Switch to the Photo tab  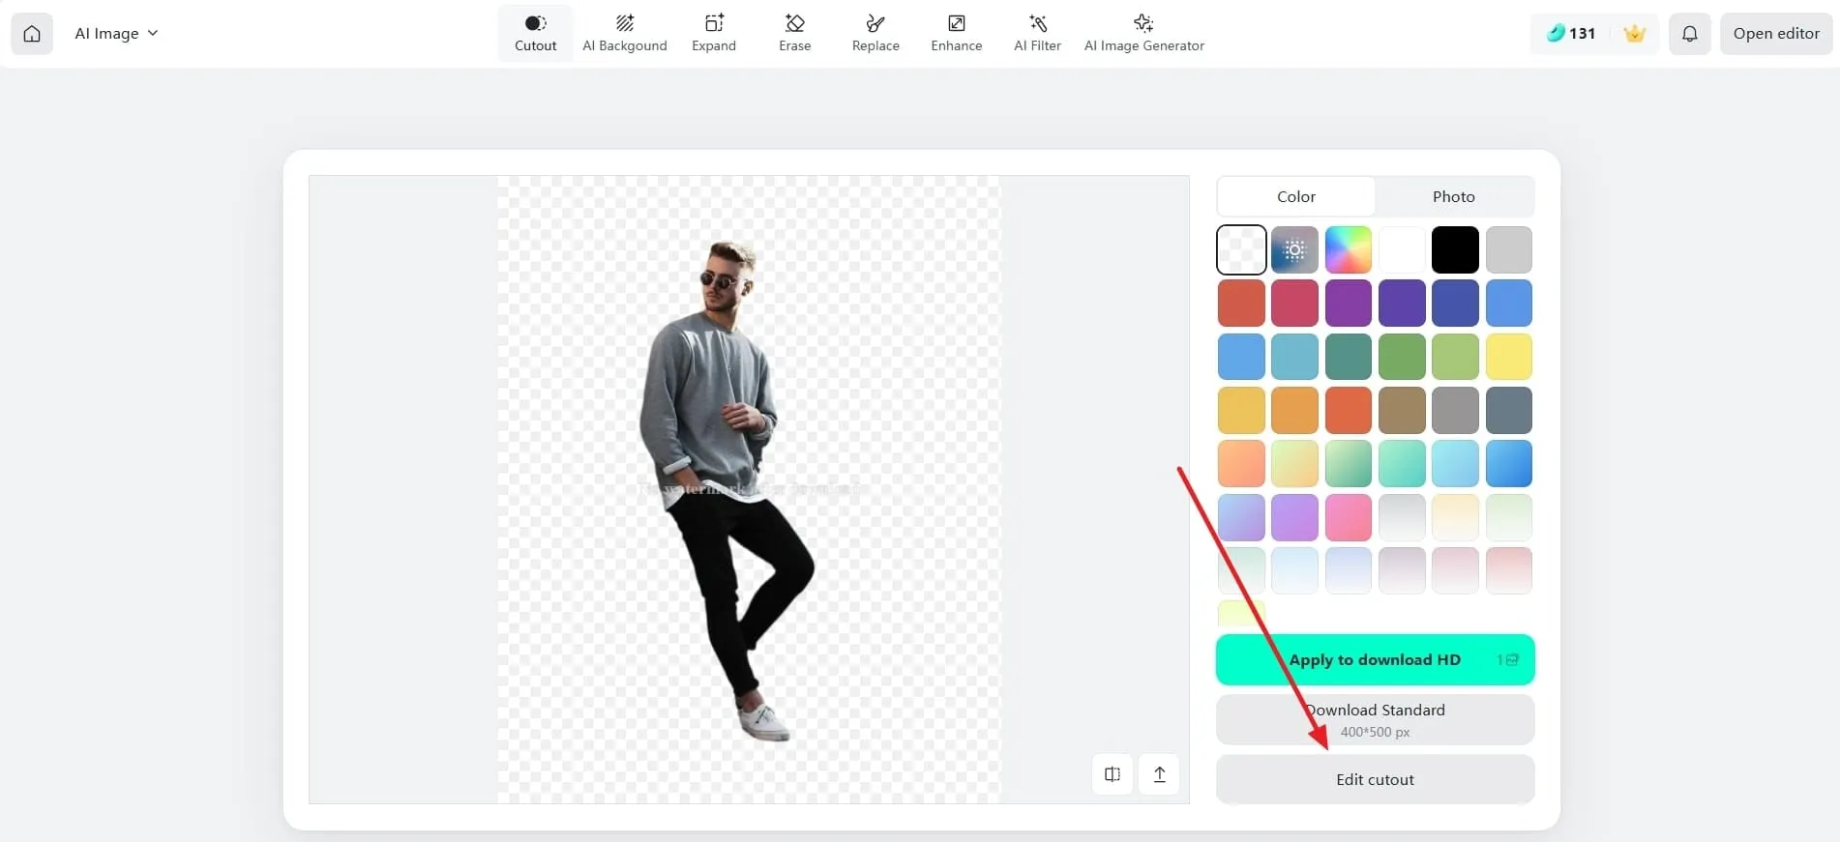tap(1453, 197)
